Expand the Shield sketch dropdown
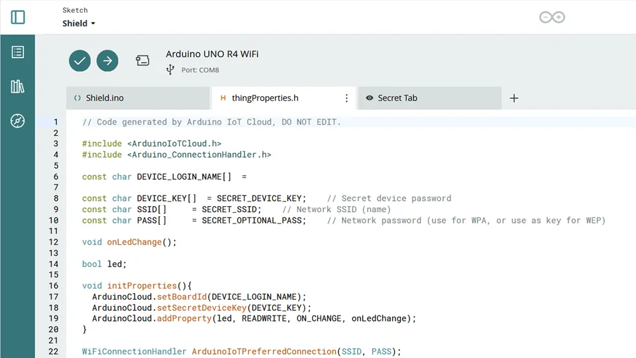636x358 pixels. tap(79, 24)
